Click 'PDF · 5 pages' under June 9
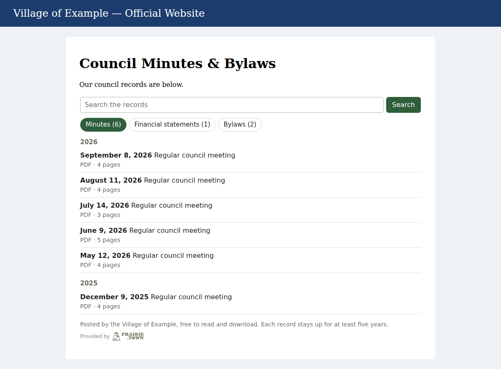Screen dimensions: 501x369 [x=100, y=240]
